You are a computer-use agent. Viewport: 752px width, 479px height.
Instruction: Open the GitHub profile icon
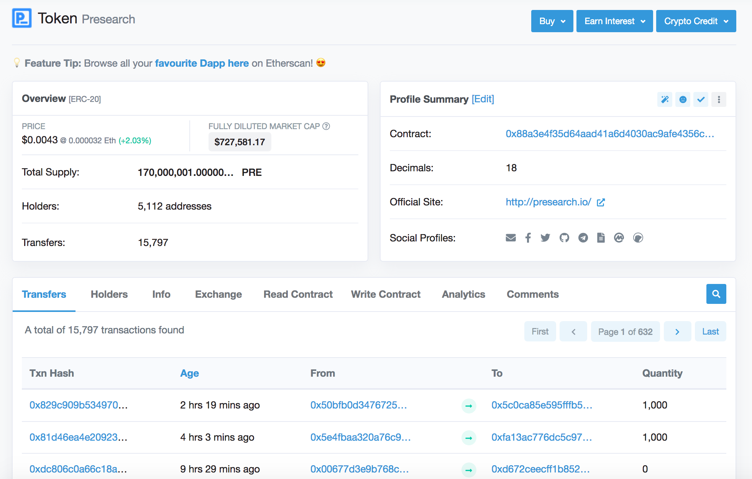(564, 238)
